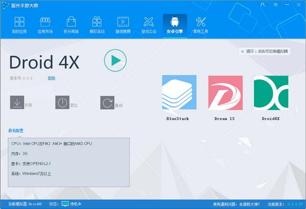Choose the Dream 1S emulator thumbnail

225,93
